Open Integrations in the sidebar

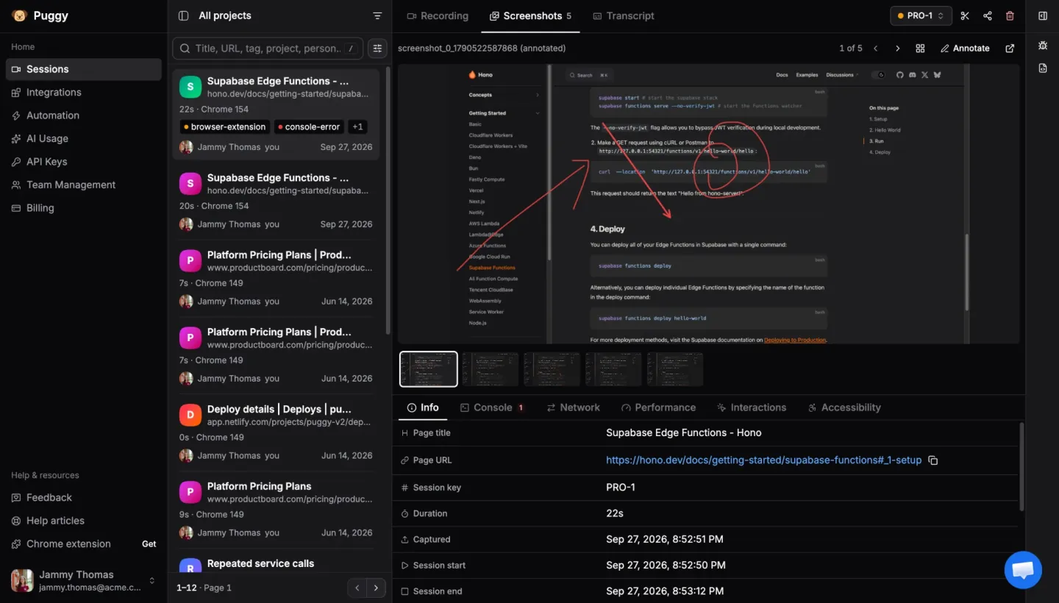click(84, 93)
